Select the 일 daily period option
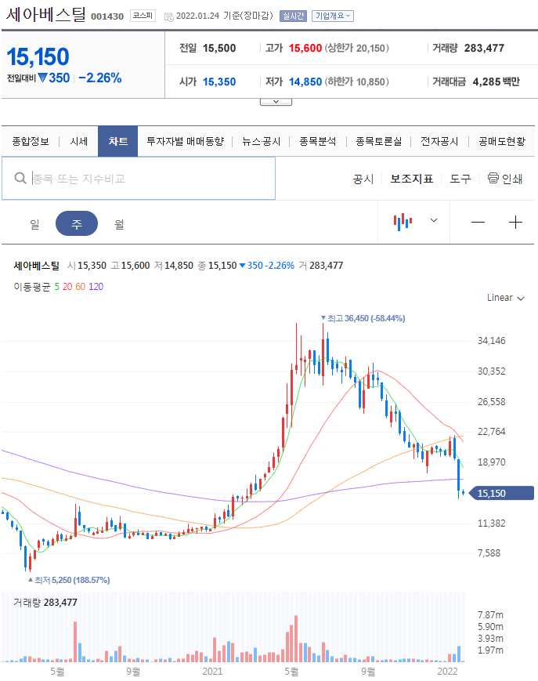 (x=34, y=224)
